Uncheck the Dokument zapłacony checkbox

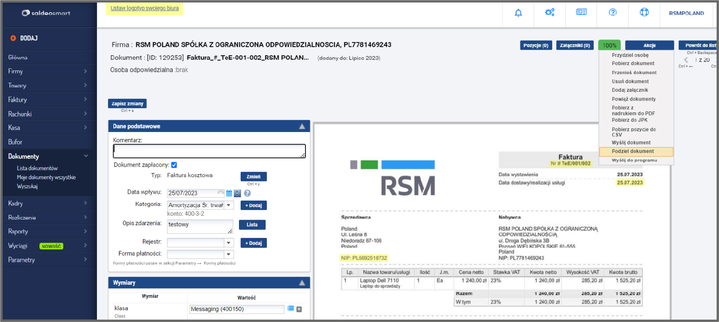tap(174, 165)
